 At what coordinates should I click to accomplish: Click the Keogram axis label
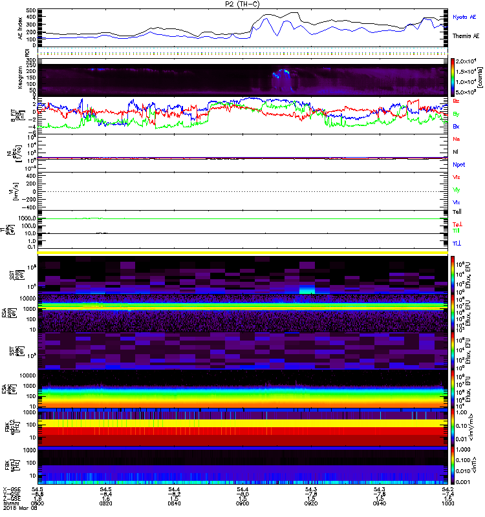(x=20, y=77)
